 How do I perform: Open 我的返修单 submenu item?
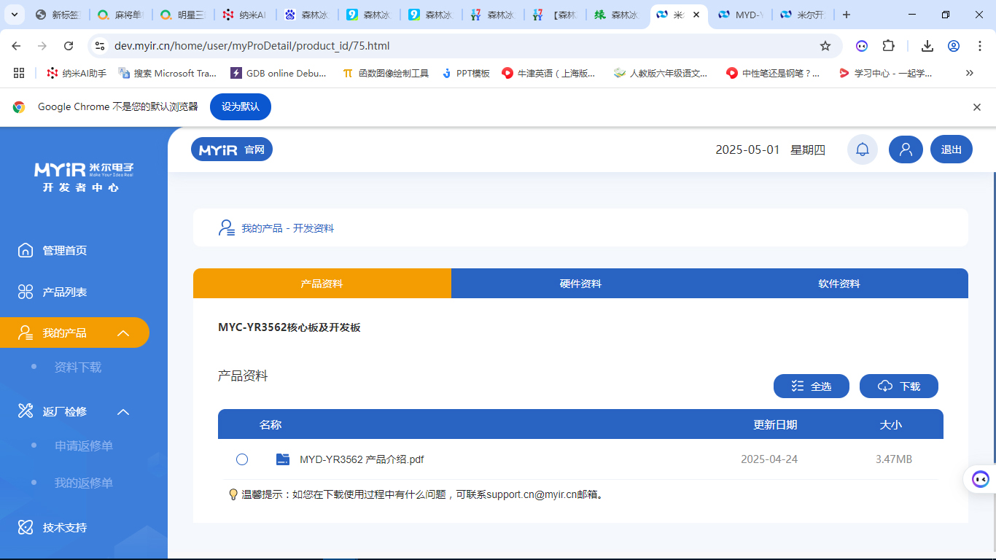tap(84, 483)
